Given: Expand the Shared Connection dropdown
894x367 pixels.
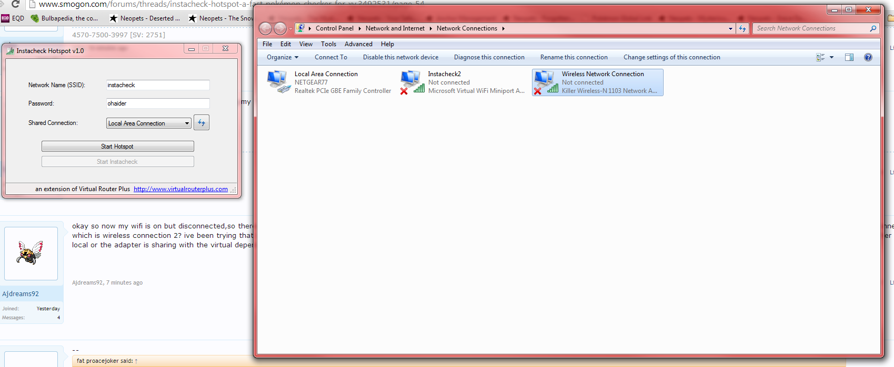Looking at the screenshot, I should [187, 123].
